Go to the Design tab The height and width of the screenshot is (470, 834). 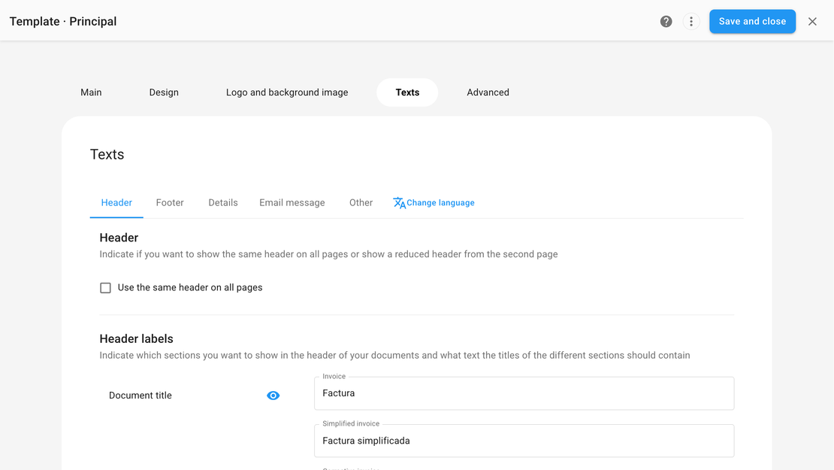click(x=164, y=92)
